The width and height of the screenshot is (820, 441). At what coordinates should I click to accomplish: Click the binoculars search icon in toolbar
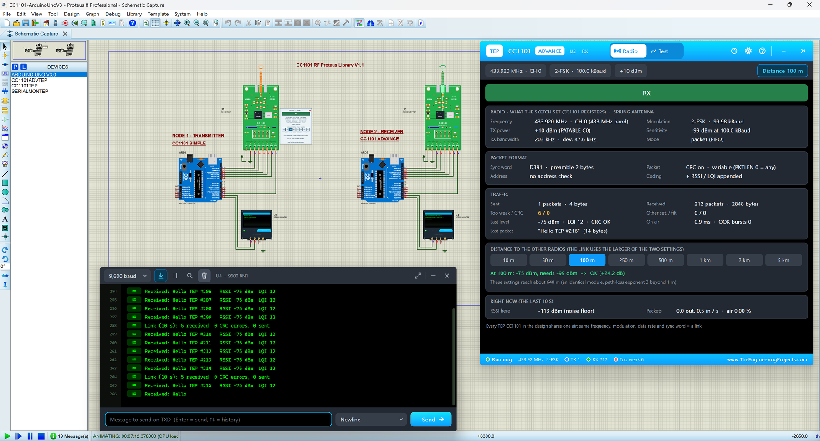click(370, 23)
